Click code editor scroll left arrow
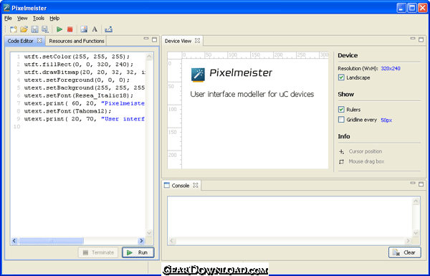The height and width of the screenshot is (276, 430). coord(14,241)
